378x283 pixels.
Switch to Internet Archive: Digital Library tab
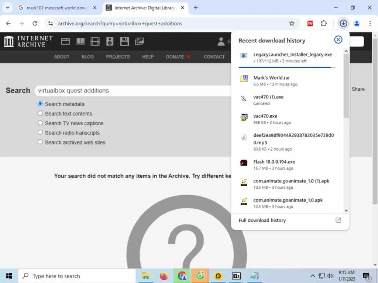click(145, 8)
